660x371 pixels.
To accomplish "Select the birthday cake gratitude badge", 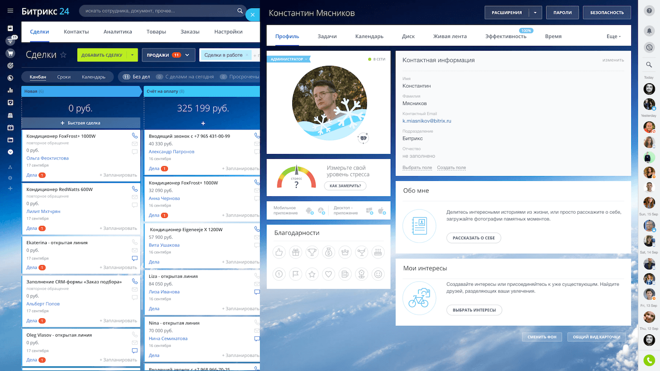I will (378, 252).
